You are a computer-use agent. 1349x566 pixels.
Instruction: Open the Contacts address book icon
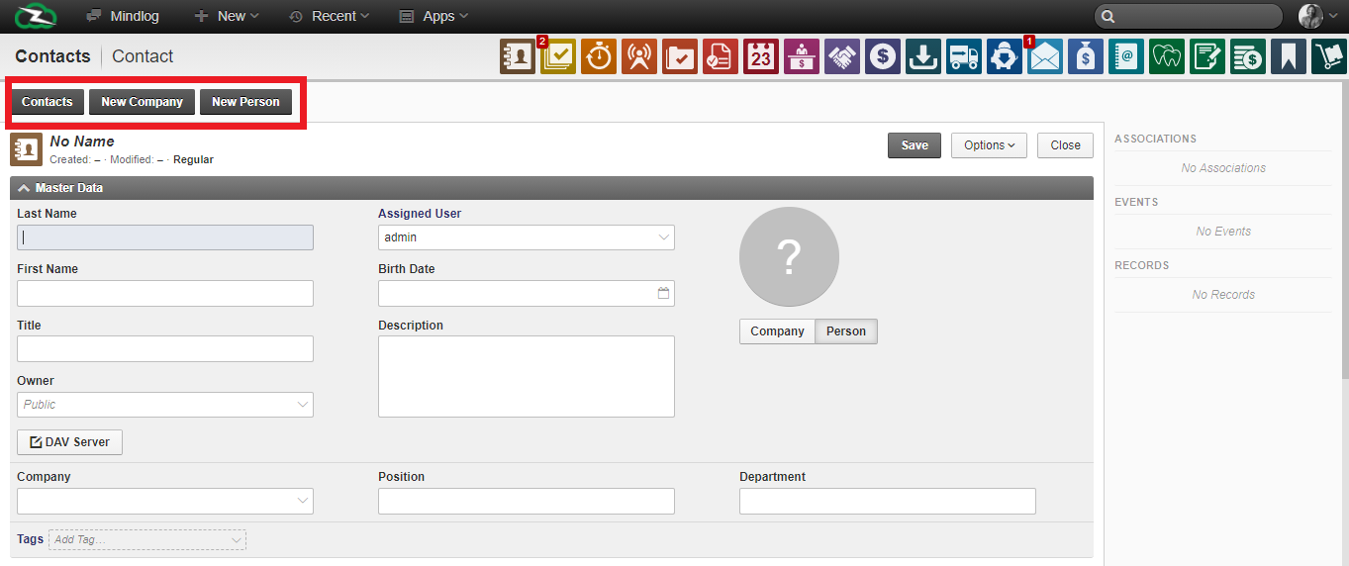518,57
